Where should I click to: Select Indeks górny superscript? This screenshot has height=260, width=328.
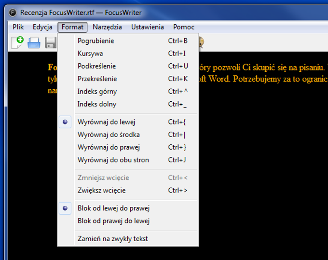[x=128, y=91]
